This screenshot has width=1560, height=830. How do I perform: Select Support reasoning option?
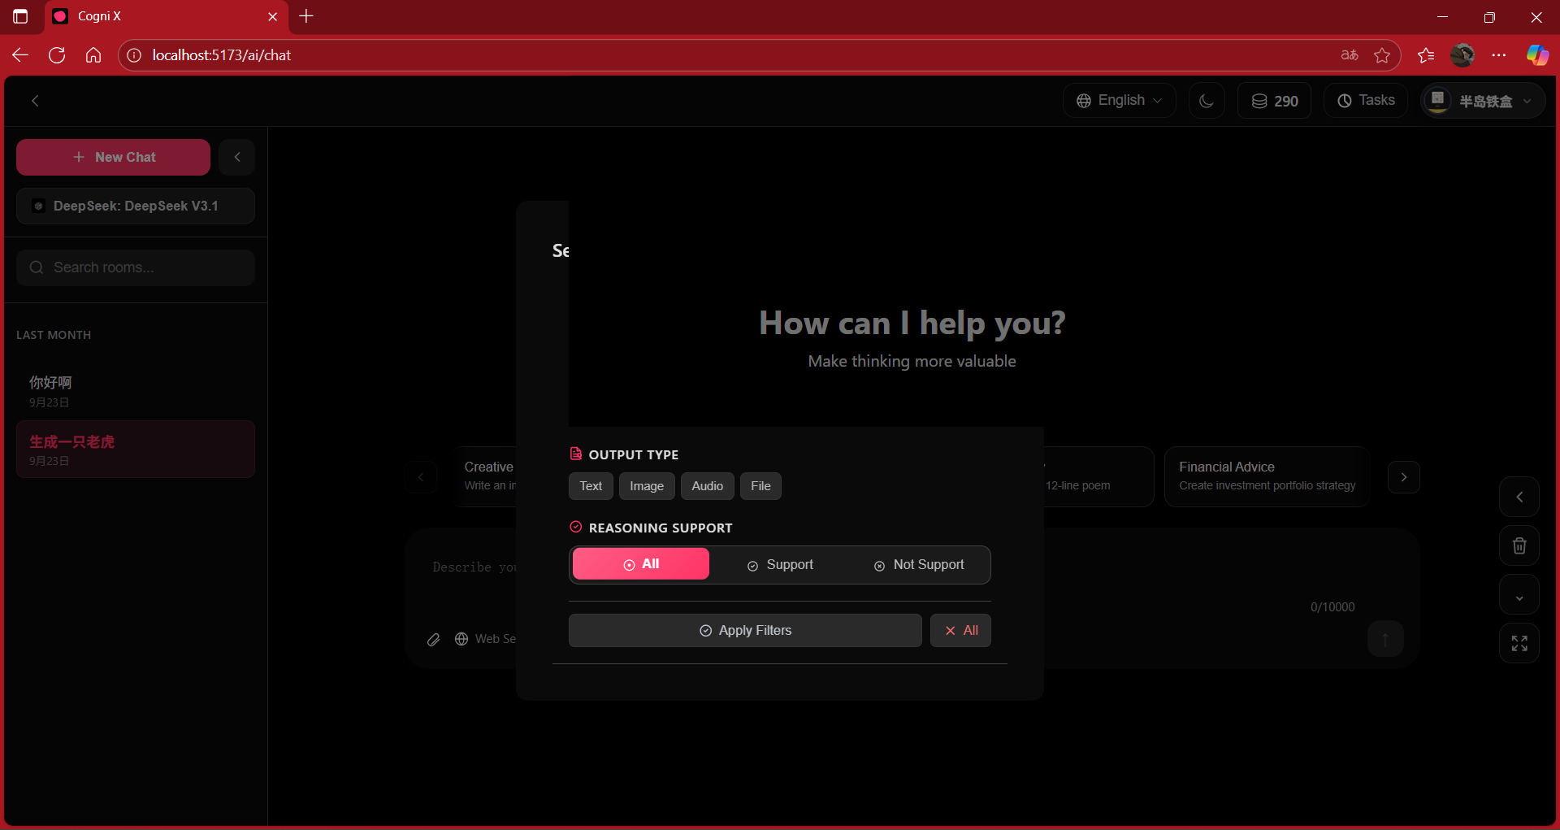tap(780, 565)
